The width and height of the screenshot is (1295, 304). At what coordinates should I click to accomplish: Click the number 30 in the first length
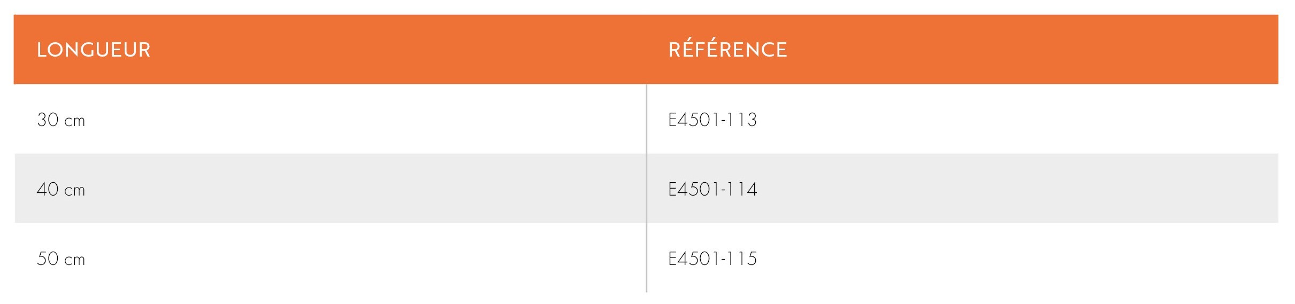48,120
